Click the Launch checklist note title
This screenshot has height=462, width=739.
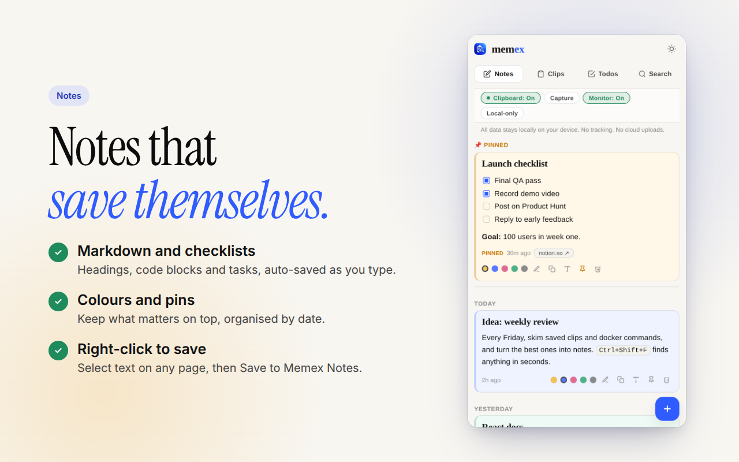point(515,164)
